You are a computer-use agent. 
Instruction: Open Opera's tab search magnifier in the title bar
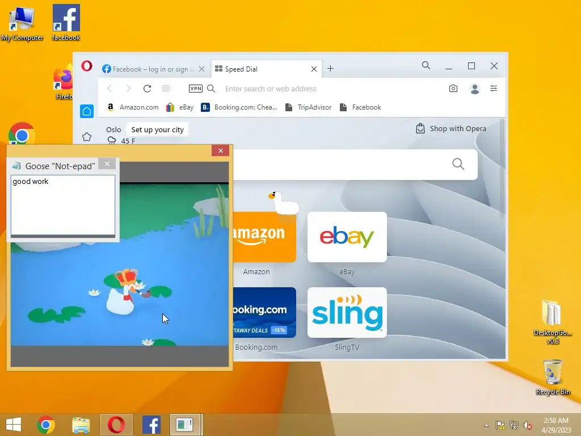point(426,66)
